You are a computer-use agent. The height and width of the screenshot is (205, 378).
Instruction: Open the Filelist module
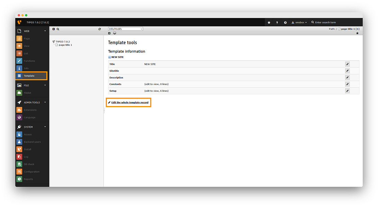(31, 92)
